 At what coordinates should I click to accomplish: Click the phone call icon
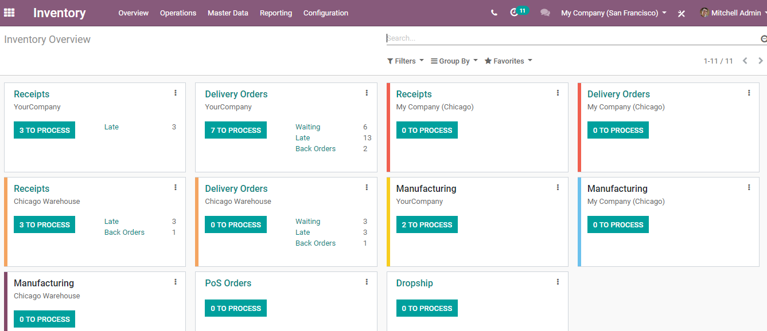[494, 13]
